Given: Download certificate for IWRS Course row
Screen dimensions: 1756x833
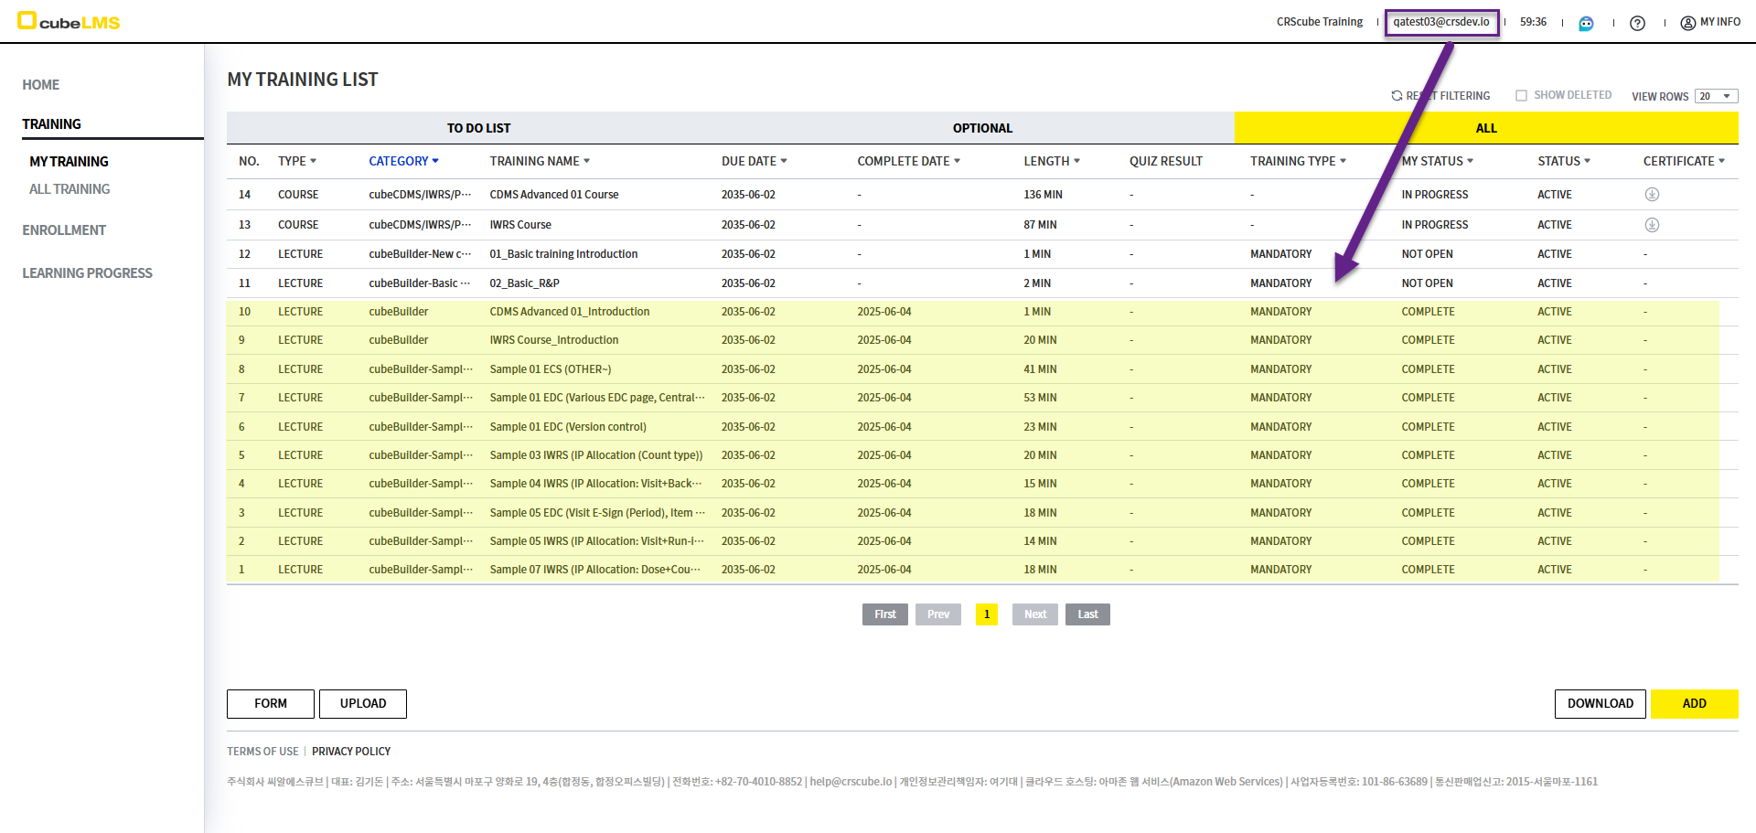Looking at the screenshot, I should pos(1652,225).
